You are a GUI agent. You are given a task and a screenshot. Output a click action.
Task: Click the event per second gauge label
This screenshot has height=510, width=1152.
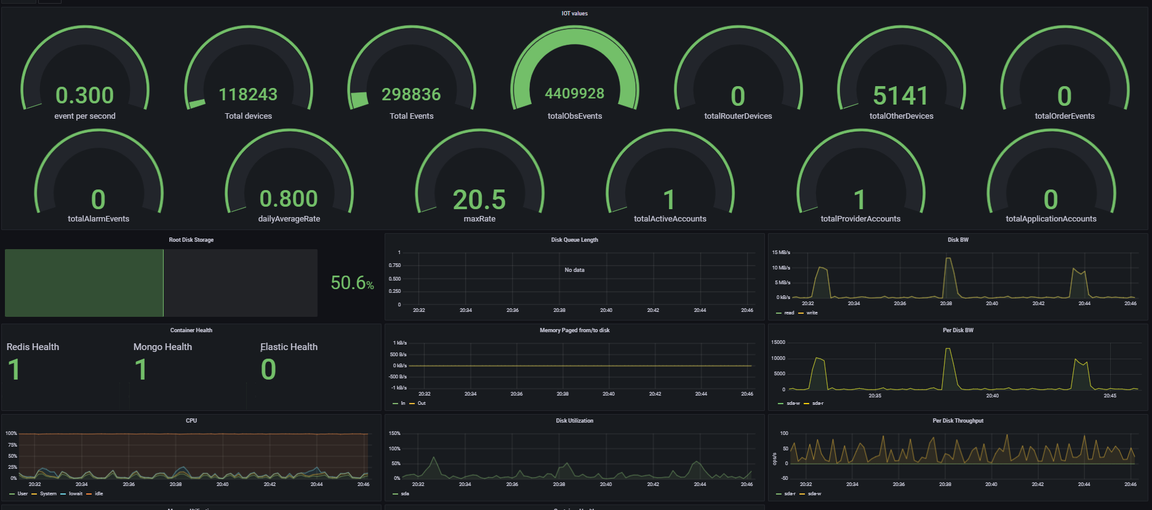pos(85,116)
